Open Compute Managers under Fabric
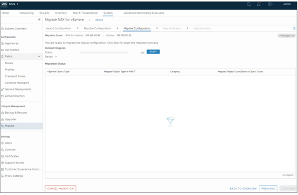 click(17, 83)
